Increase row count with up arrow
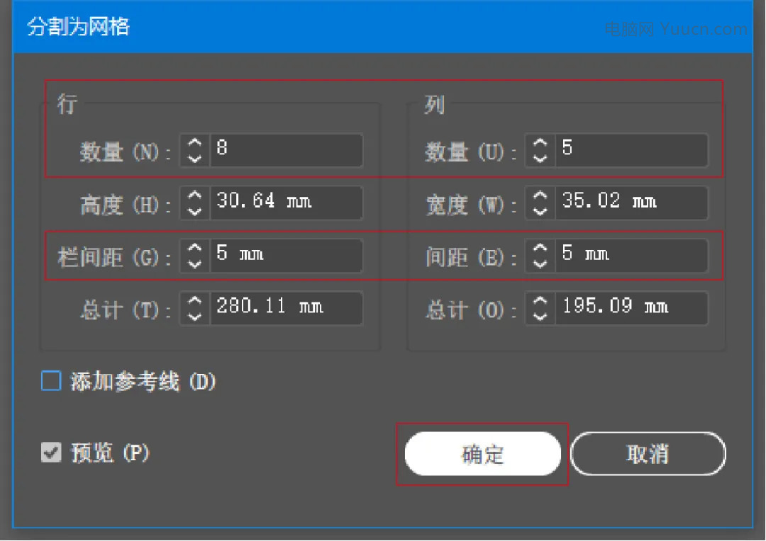The height and width of the screenshot is (541, 766). click(x=195, y=143)
